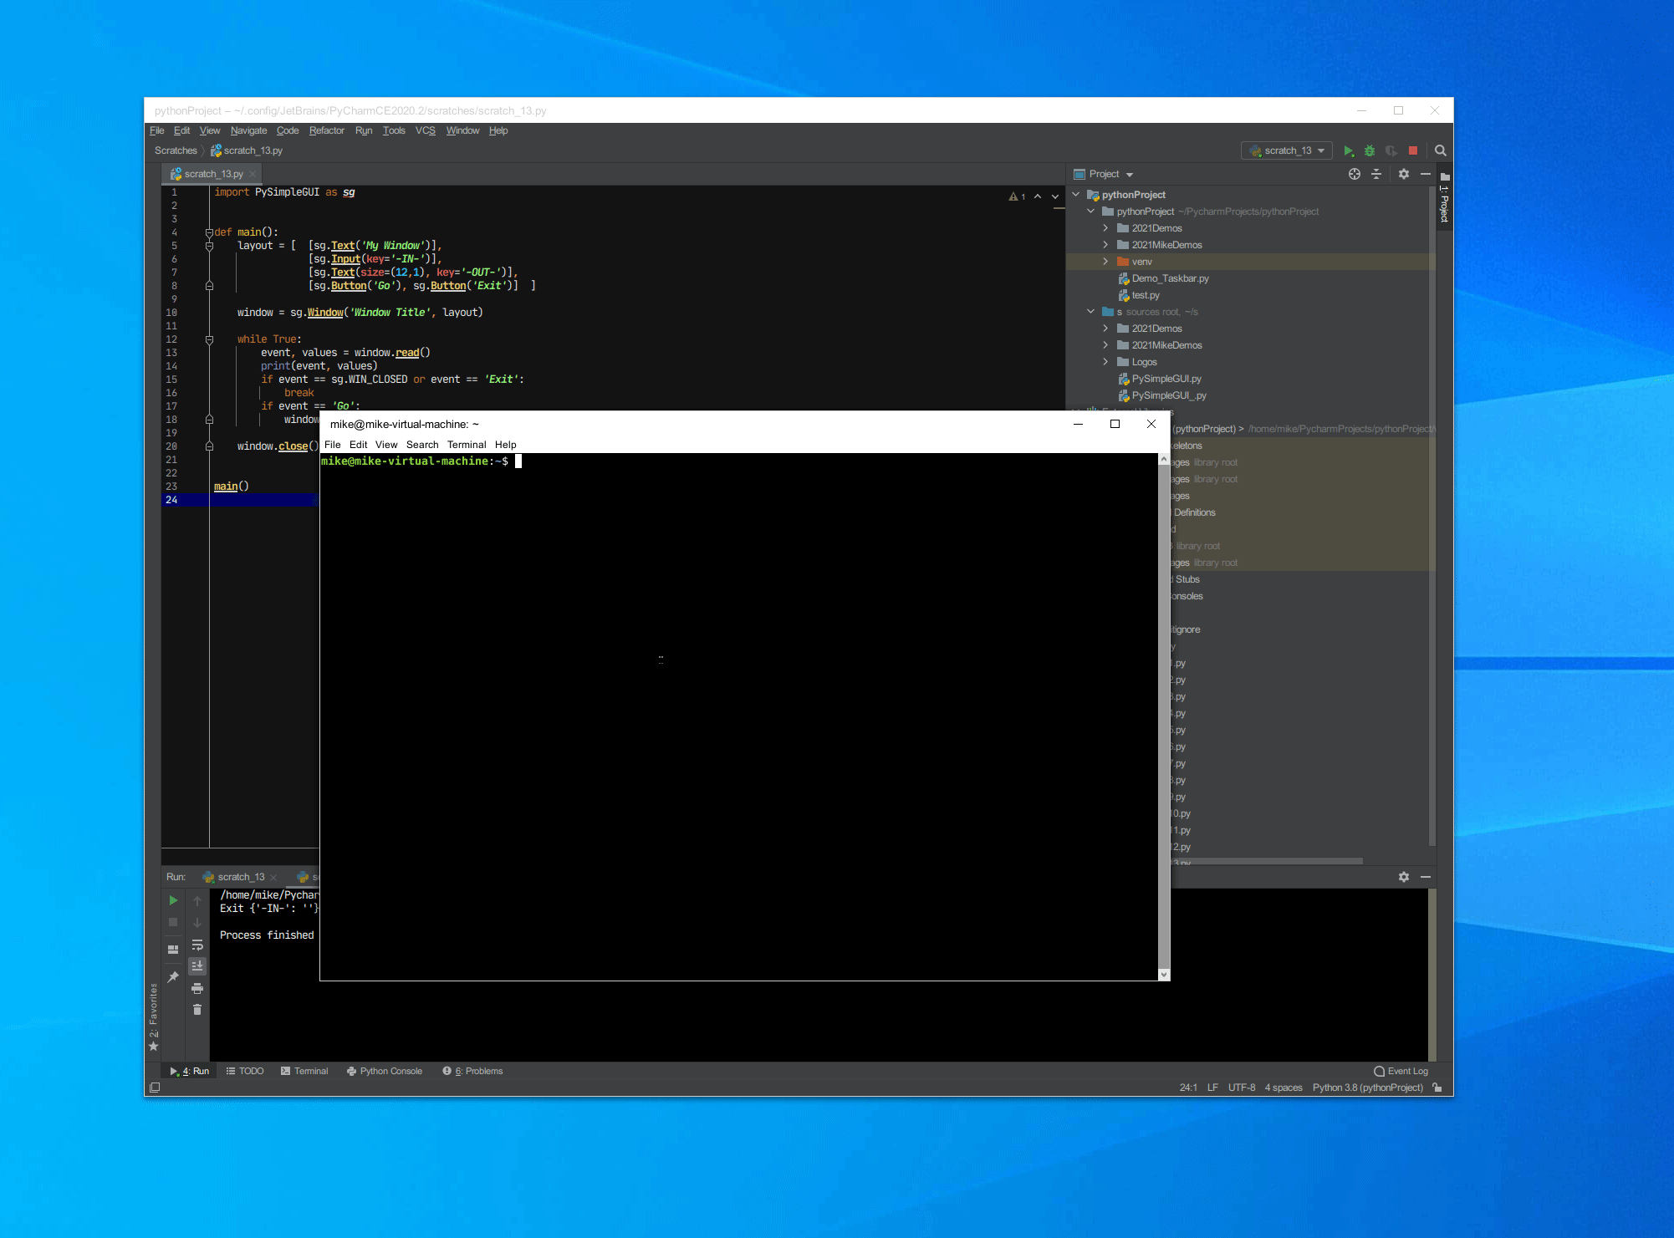Click the terminal window scroll-down arrow
The width and height of the screenshot is (1674, 1238).
tap(1164, 975)
